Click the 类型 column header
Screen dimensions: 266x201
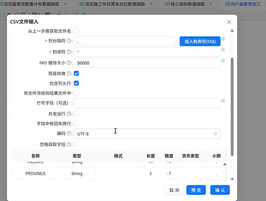pyautogui.click(x=77, y=156)
